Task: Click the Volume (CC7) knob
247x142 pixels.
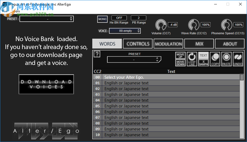Action: [161, 25]
